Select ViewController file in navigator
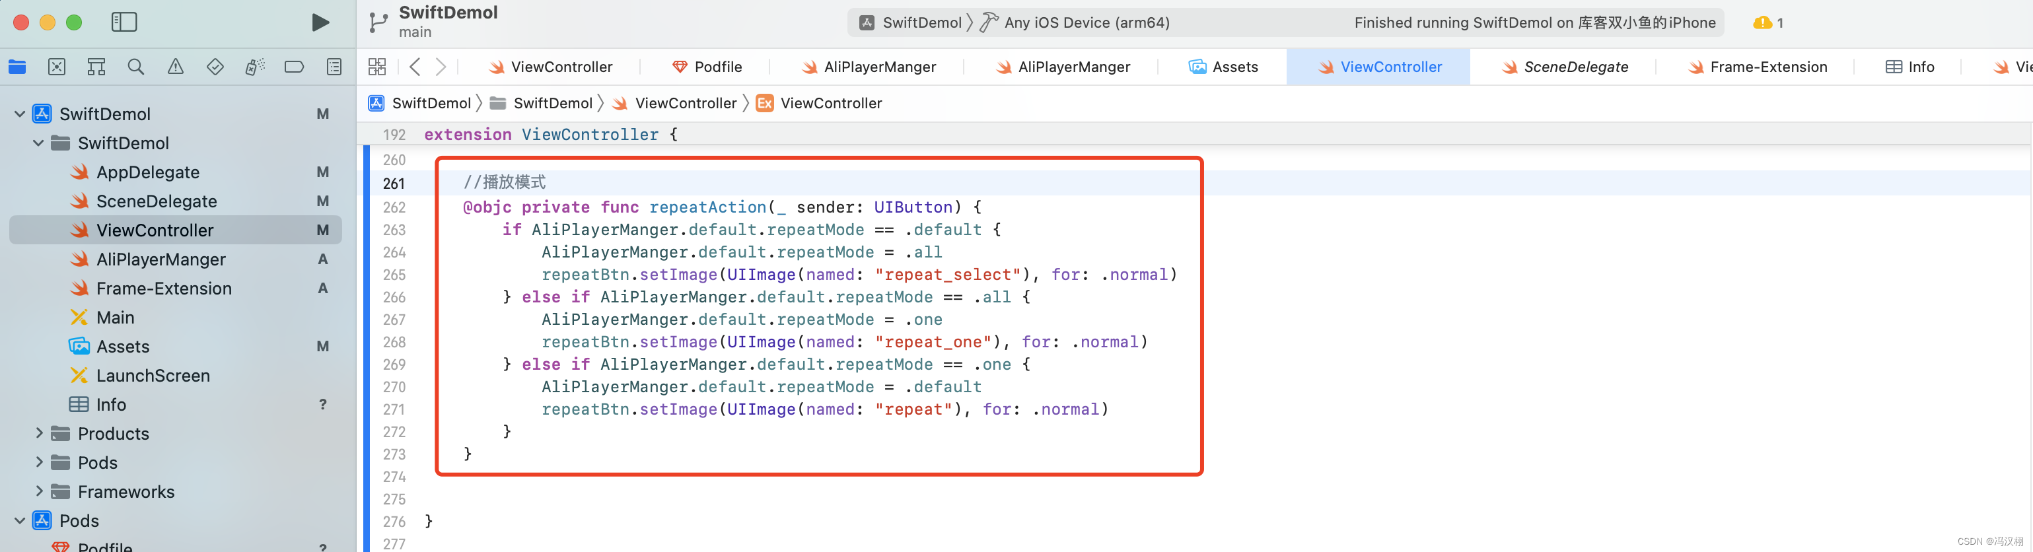The width and height of the screenshot is (2033, 552). click(175, 230)
